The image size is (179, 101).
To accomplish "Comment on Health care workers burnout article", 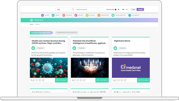I will click(x=37, y=80).
